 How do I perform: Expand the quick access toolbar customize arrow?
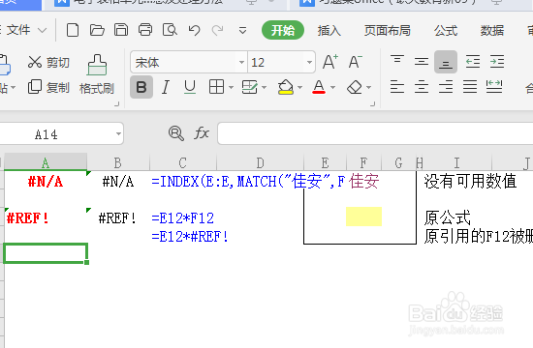coord(242,31)
